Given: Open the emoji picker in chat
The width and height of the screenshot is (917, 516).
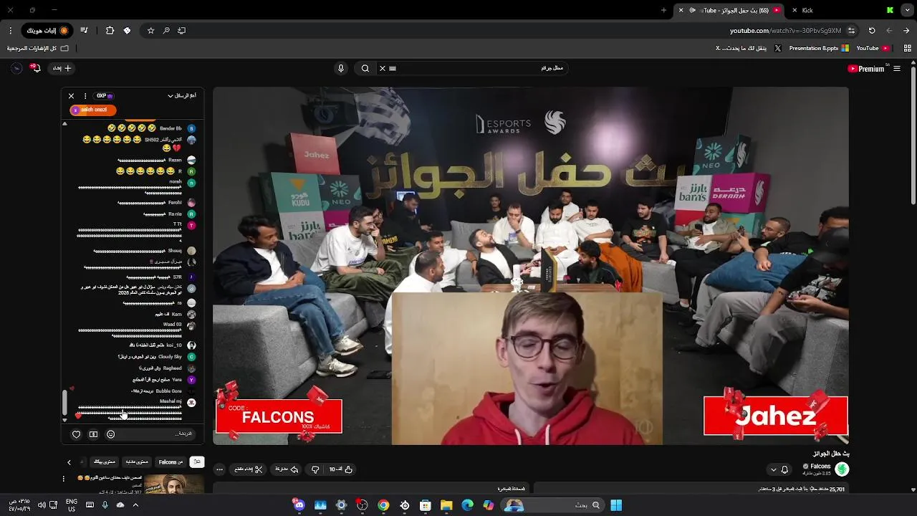Looking at the screenshot, I should 110,434.
